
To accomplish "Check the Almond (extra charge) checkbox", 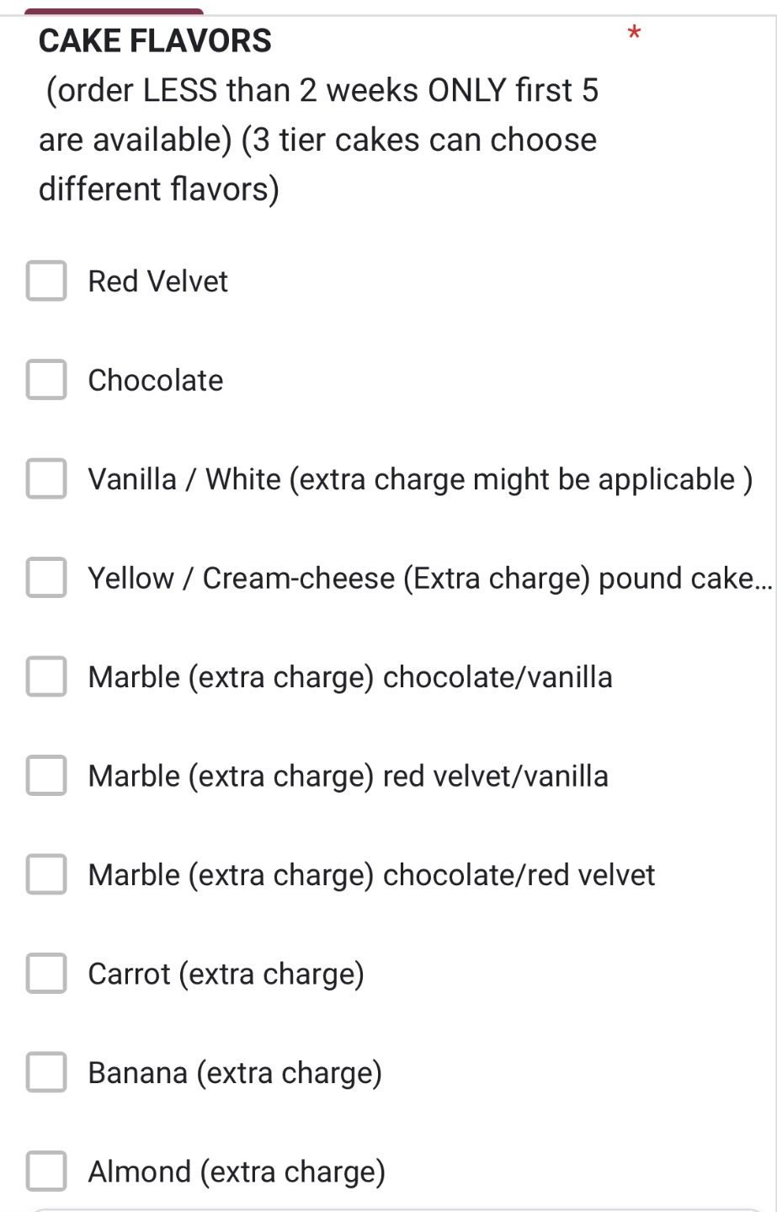I will [x=46, y=1172].
